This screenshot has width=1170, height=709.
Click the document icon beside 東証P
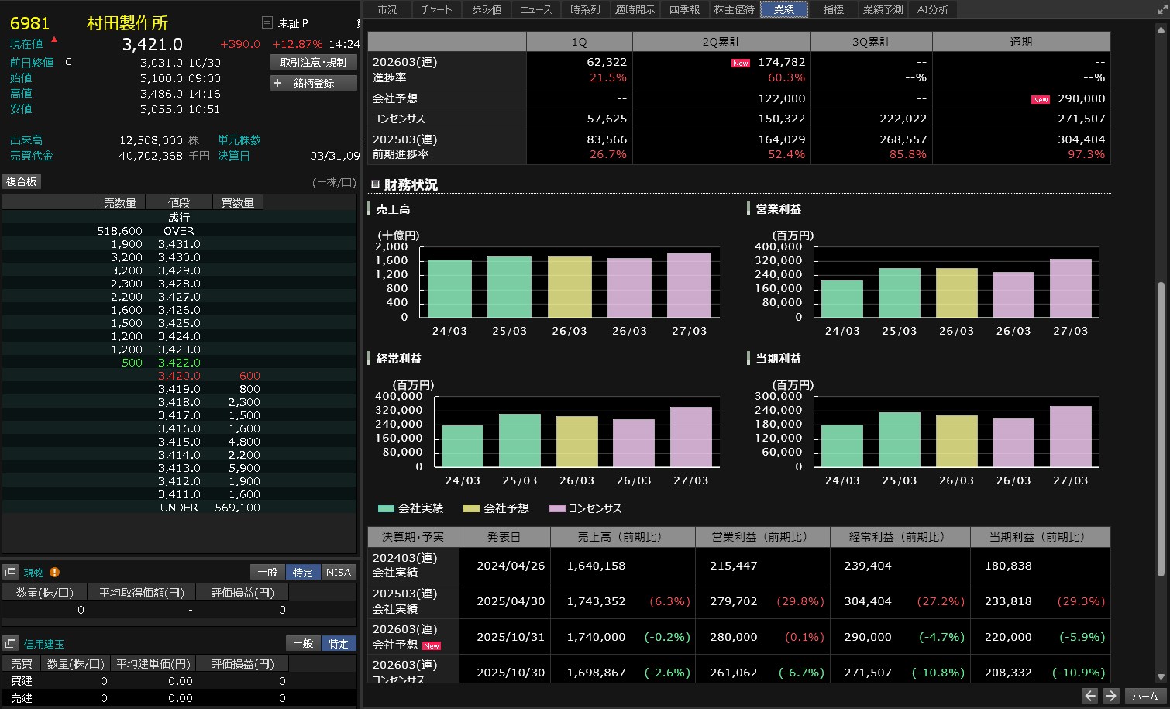click(x=267, y=22)
